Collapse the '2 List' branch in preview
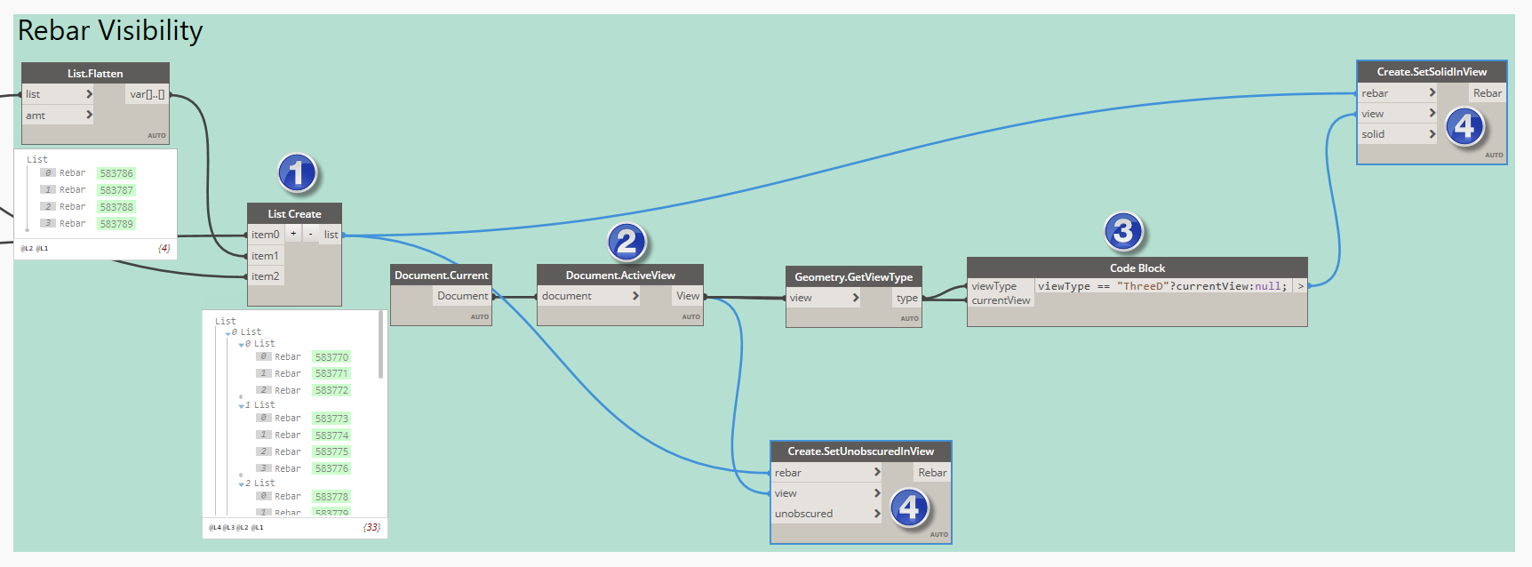This screenshot has height=567, width=1532. [241, 484]
